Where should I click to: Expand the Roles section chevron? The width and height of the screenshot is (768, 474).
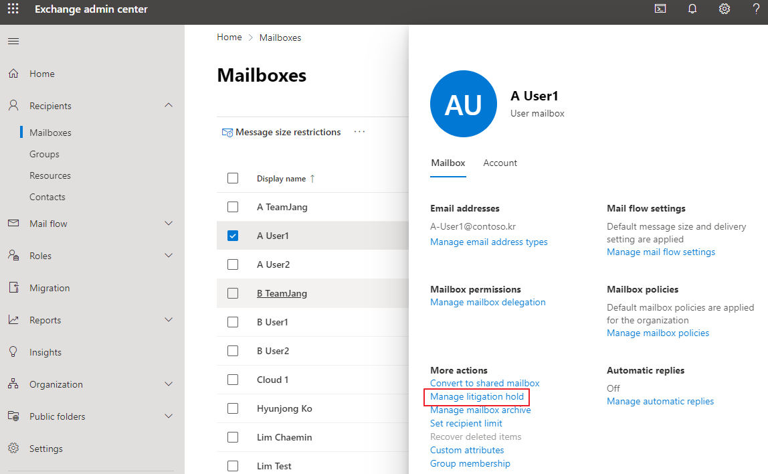[x=169, y=255]
